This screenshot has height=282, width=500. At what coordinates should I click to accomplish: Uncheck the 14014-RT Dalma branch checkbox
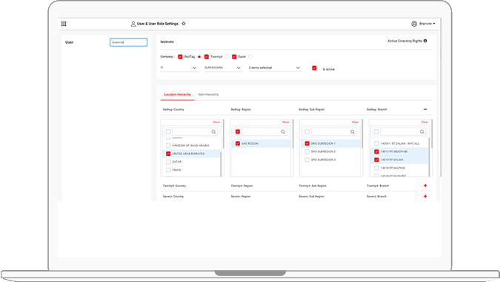pyautogui.click(x=376, y=160)
